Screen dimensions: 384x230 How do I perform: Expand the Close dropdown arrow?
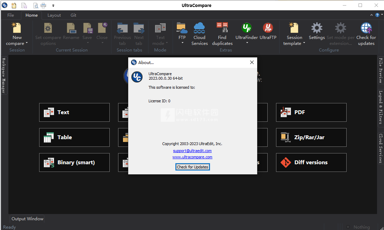click(x=102, y=43)
